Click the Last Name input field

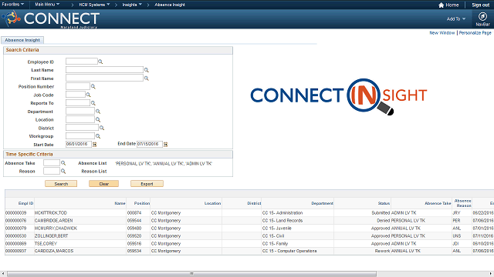click(x=104, y=70)
